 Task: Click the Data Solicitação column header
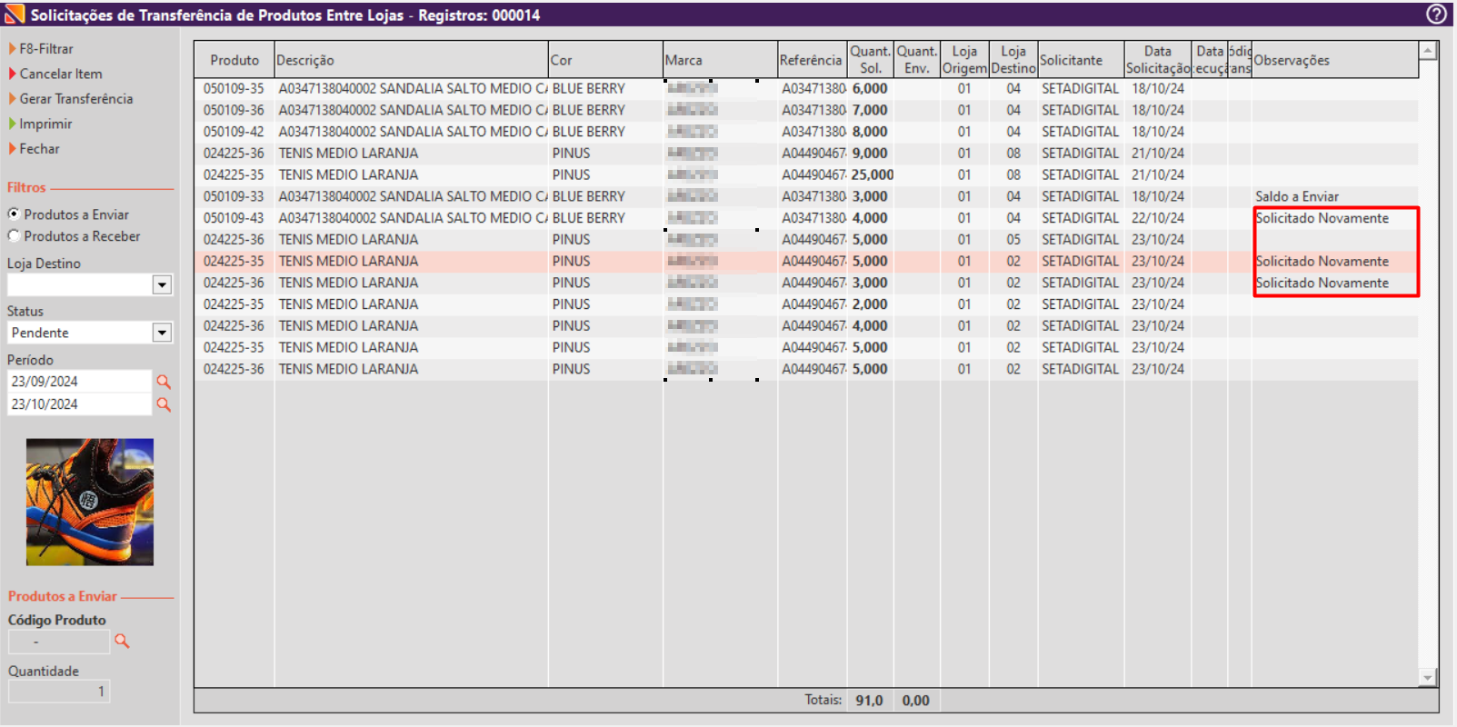tap(1158, 60)
